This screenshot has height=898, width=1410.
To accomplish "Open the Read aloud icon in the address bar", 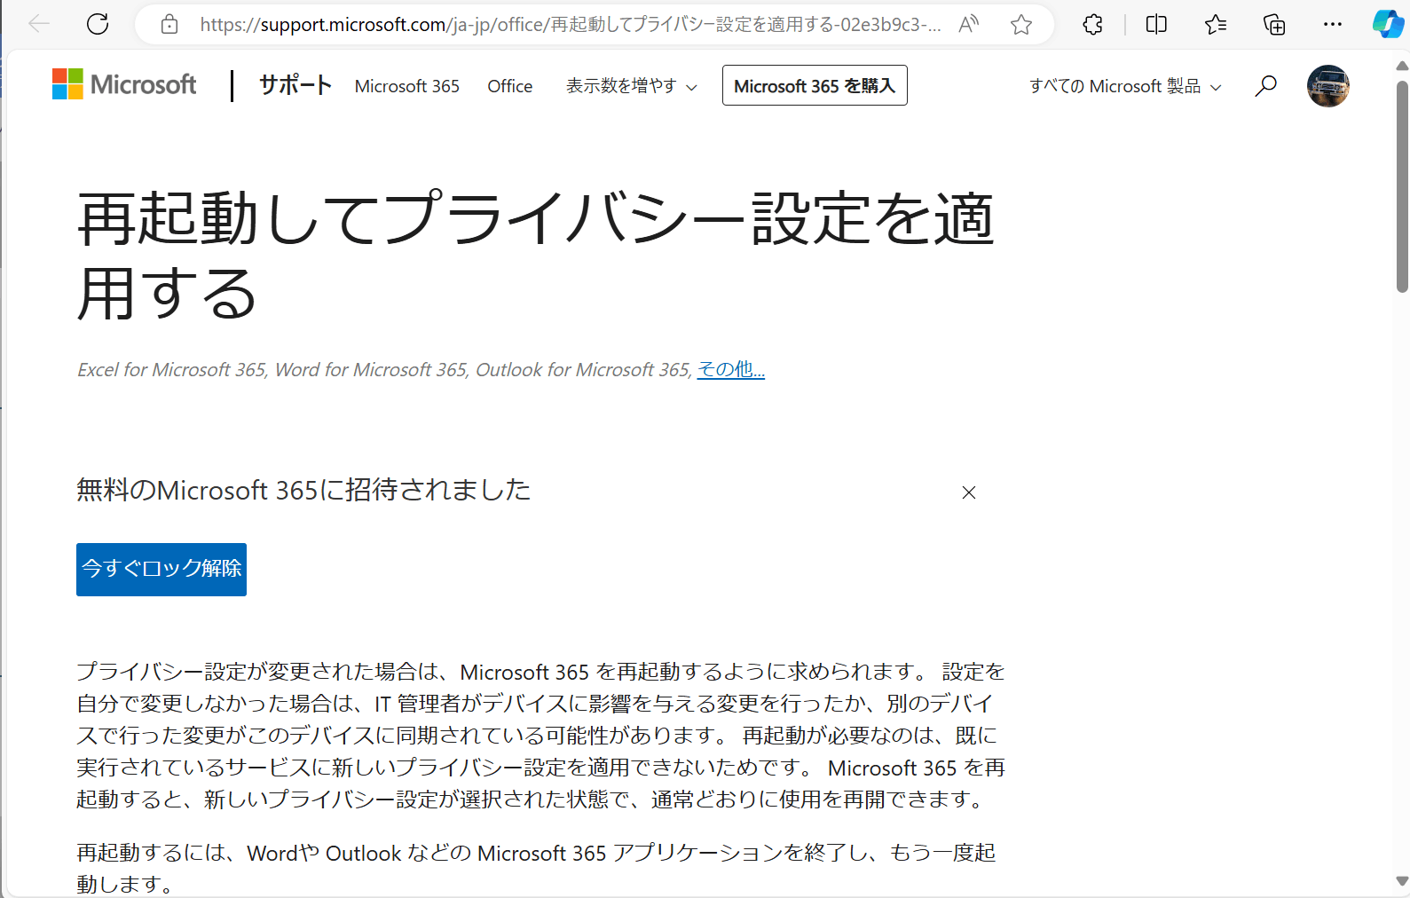I will coord(969,24).
